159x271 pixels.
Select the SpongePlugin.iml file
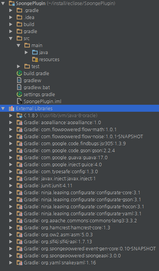pyautogui.click(x=79, y=102)
